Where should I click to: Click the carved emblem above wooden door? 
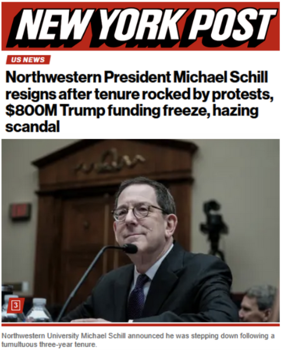point(110,161)
